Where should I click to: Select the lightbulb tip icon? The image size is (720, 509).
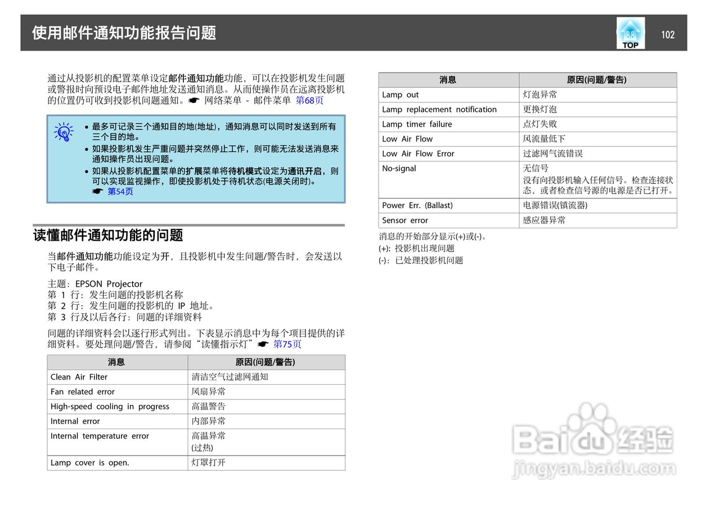click(64, 132)
